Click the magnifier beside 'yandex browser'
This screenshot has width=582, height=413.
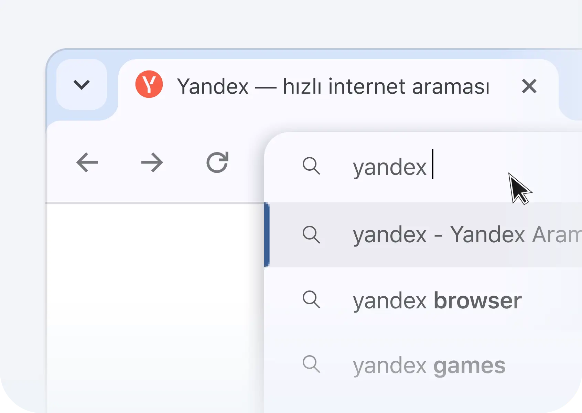[x=311, y=299]
